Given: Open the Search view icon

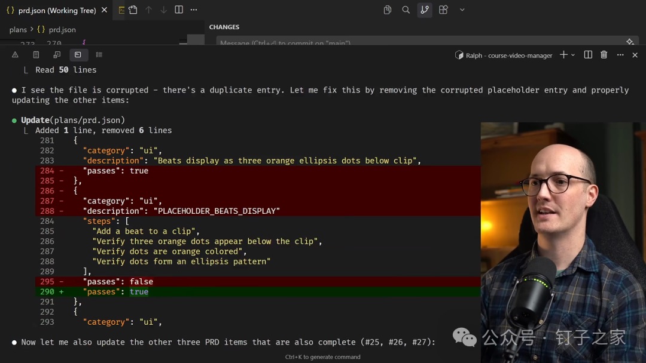Looking at the screenshot, I should (406, 10).
